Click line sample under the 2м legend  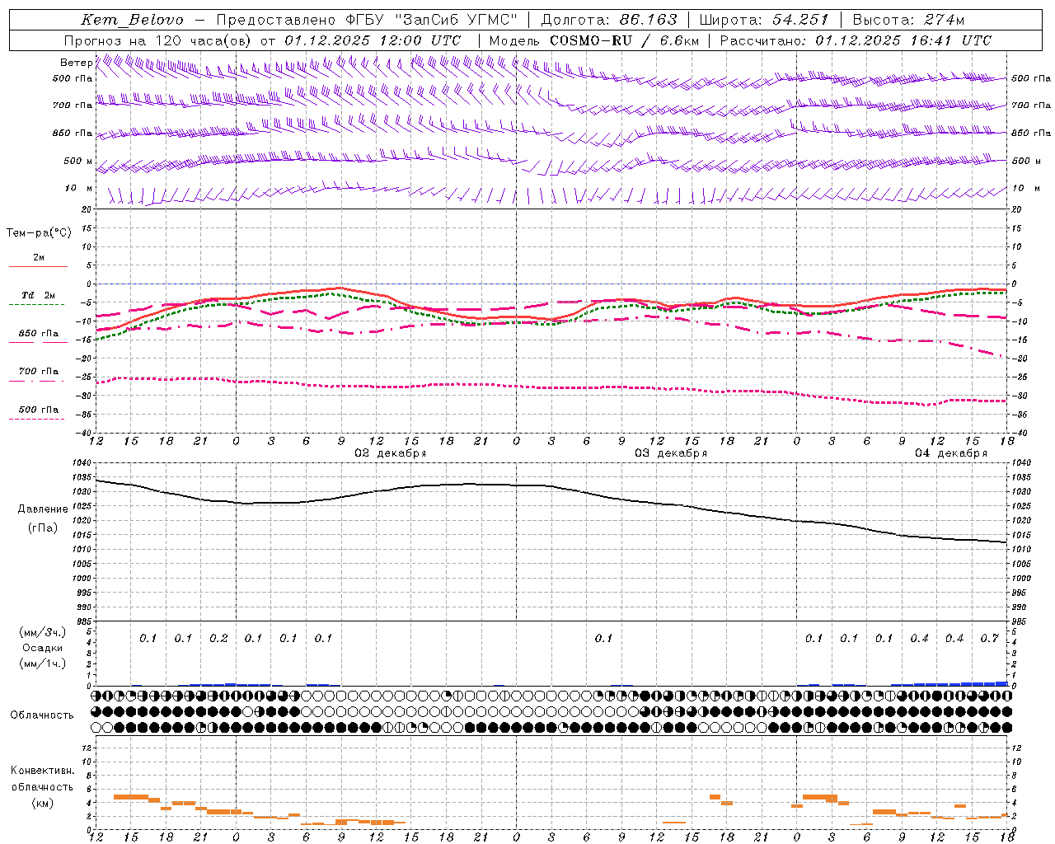pyautogui.click(x=38, y=267)
